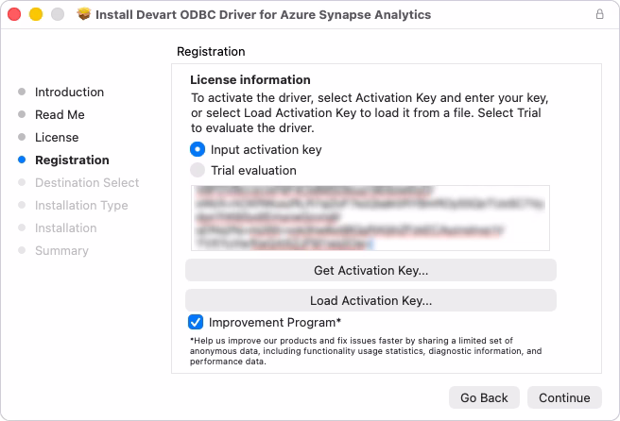The width and height of the screenshot is (620, 421).
Task: Uncheck the Improvement Program checkbox
Action: click(196, 322)
